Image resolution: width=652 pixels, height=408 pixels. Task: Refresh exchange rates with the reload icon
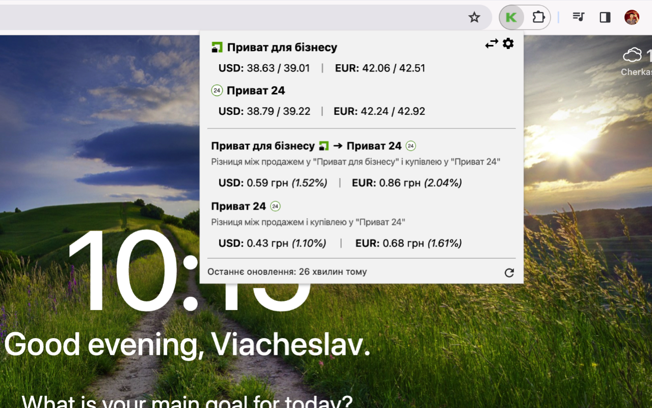click(x=509, y=273)
